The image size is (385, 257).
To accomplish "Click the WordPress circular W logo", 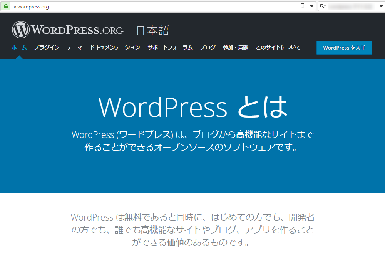I will [20, 30].
